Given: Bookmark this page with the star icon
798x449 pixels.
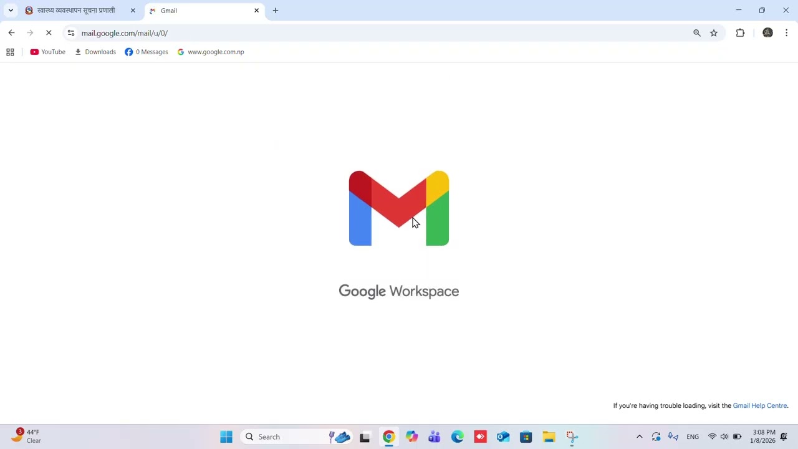Looking at the screenshot, I should click(x=714, y=33).
